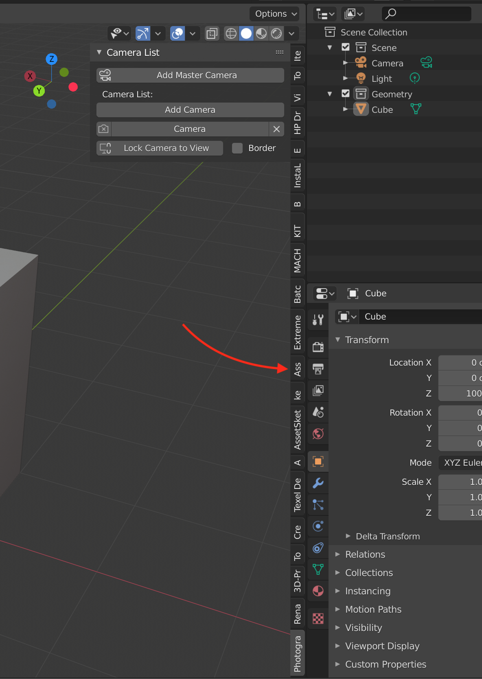482x679 pixels.
Task: Open the Texel De sidebar tab
Action: click(x=298, y=495)
